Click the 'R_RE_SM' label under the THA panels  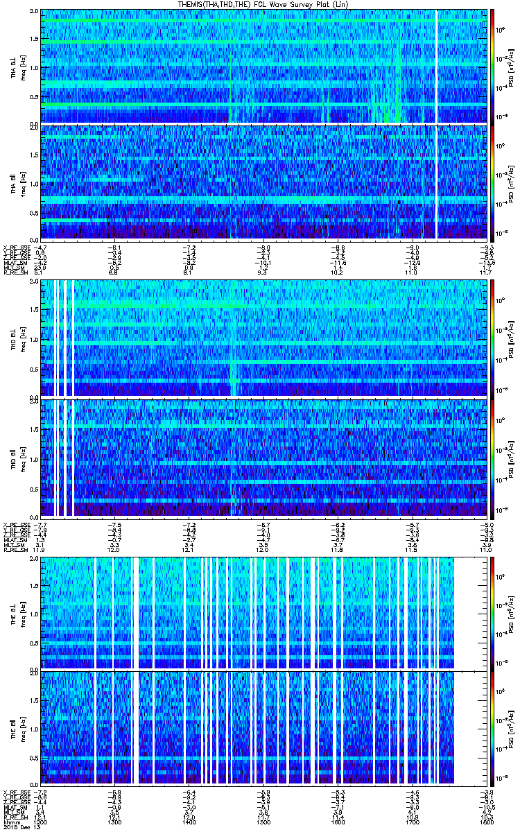pyautogui.click(x=15, y=273)
